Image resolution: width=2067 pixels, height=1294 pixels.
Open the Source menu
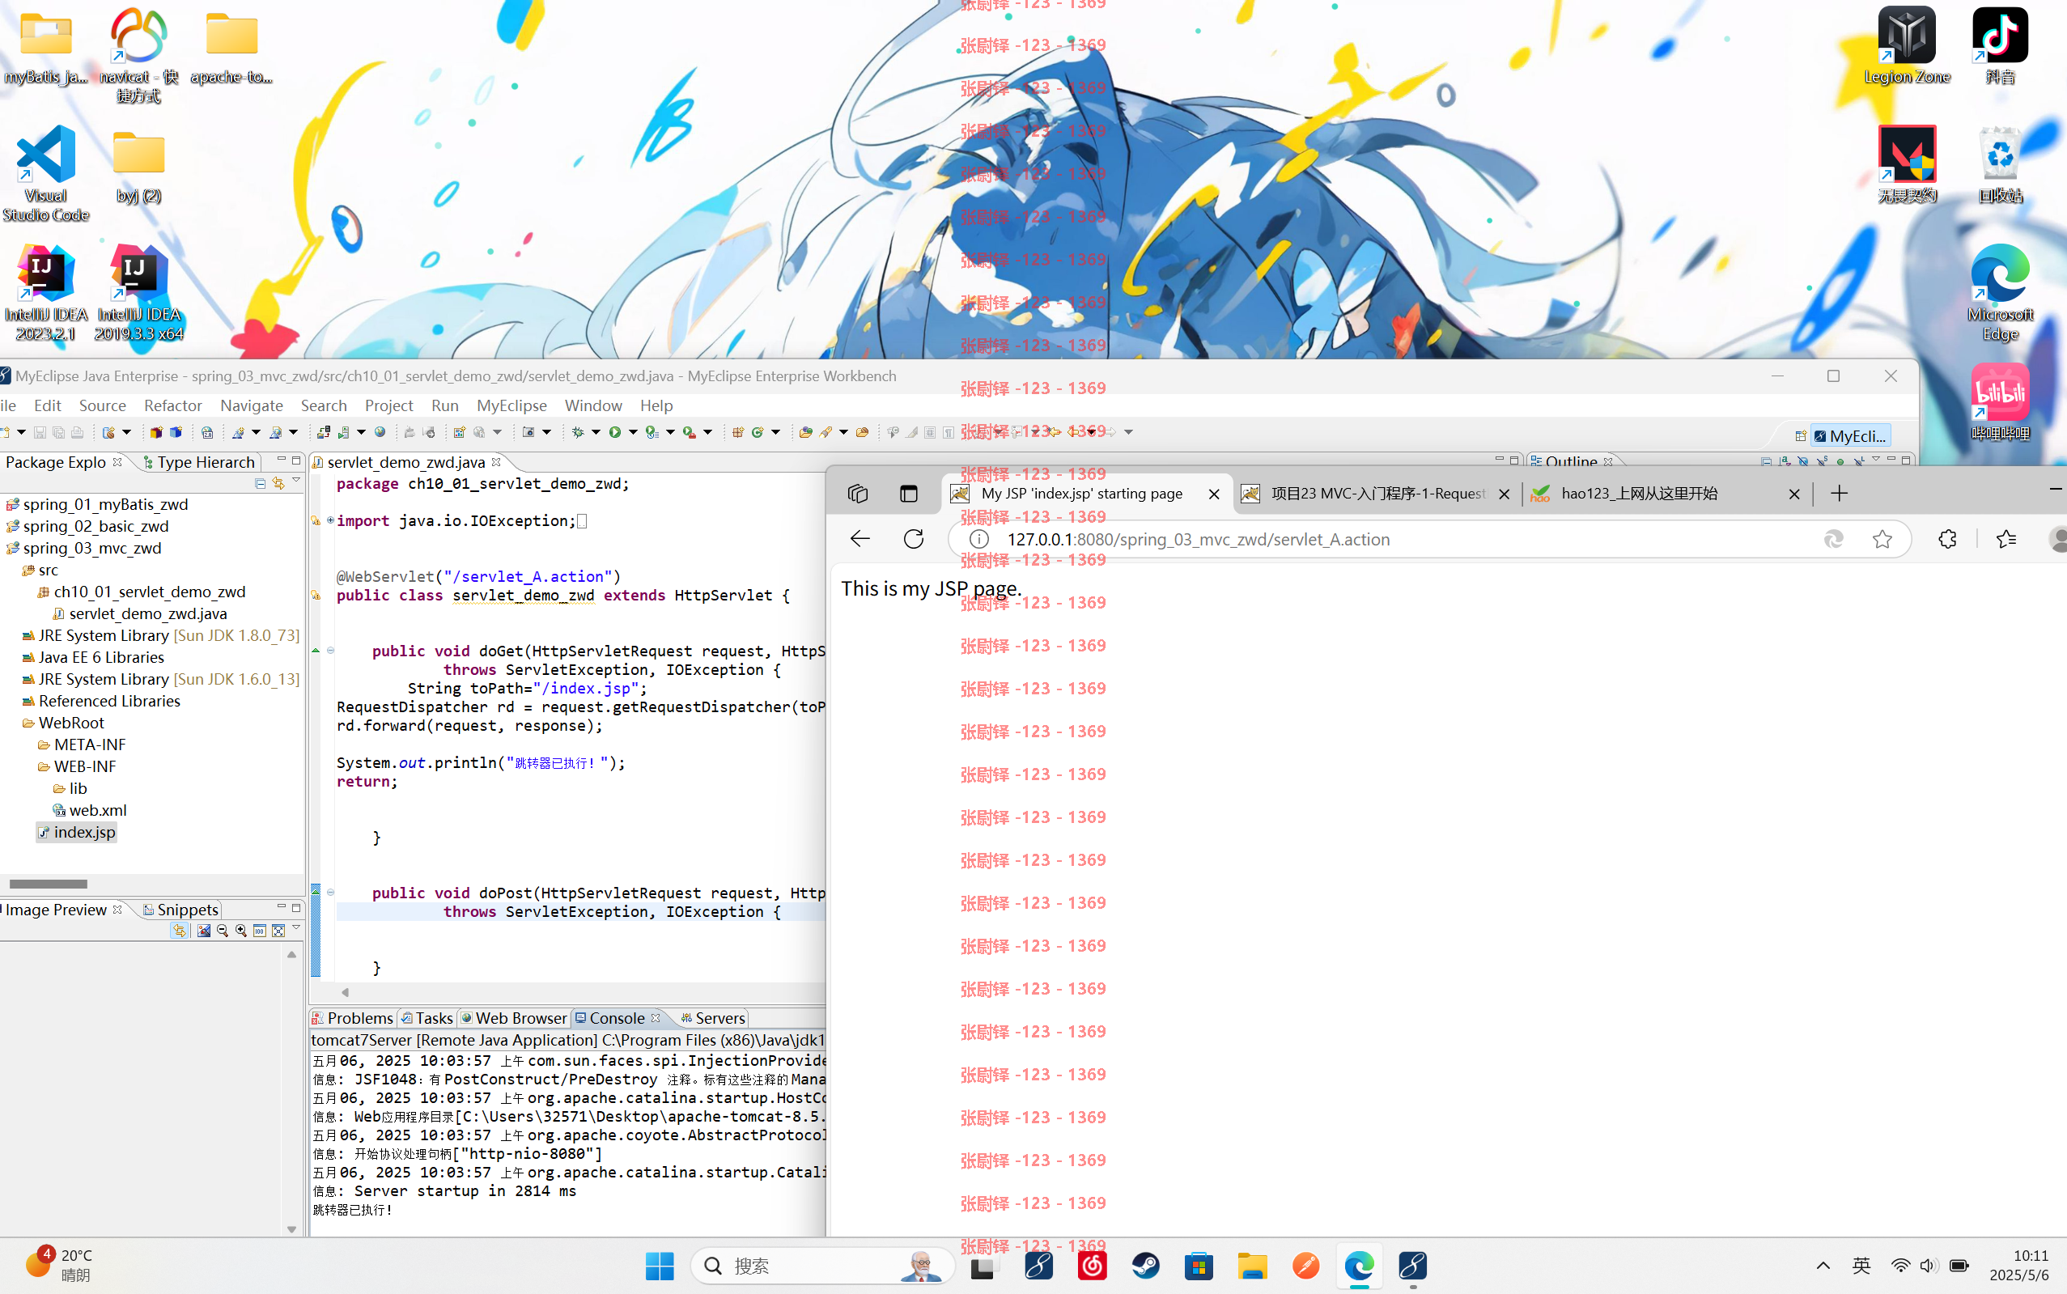(x=102, y=405)
